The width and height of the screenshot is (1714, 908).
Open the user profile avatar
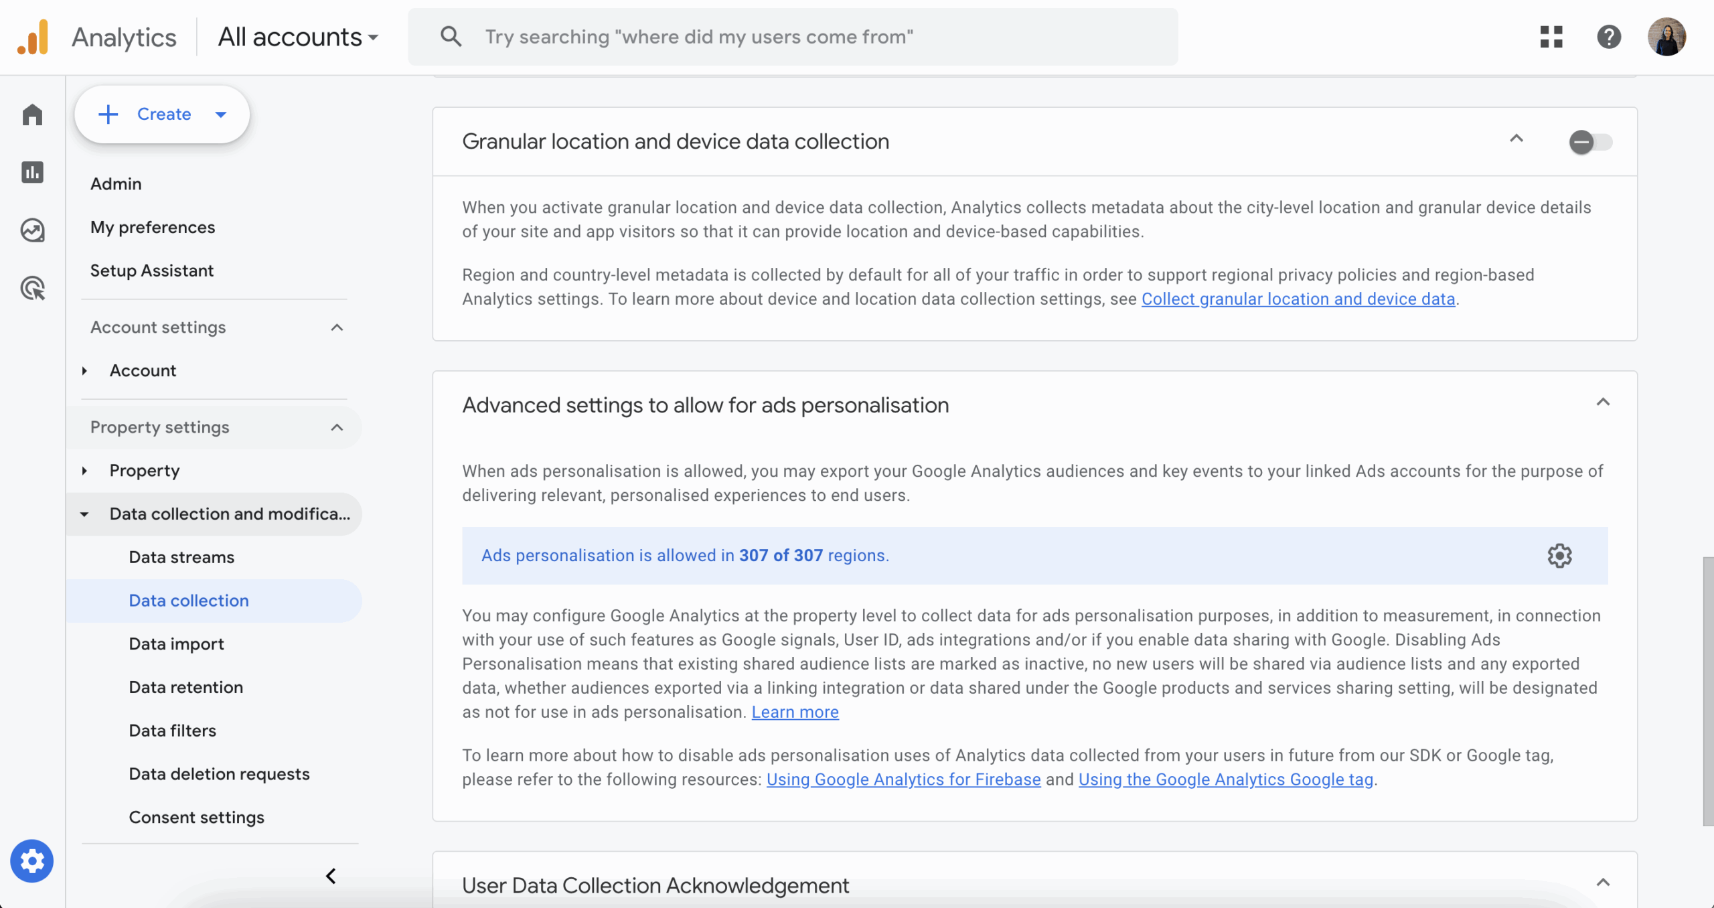point(1666,37)
